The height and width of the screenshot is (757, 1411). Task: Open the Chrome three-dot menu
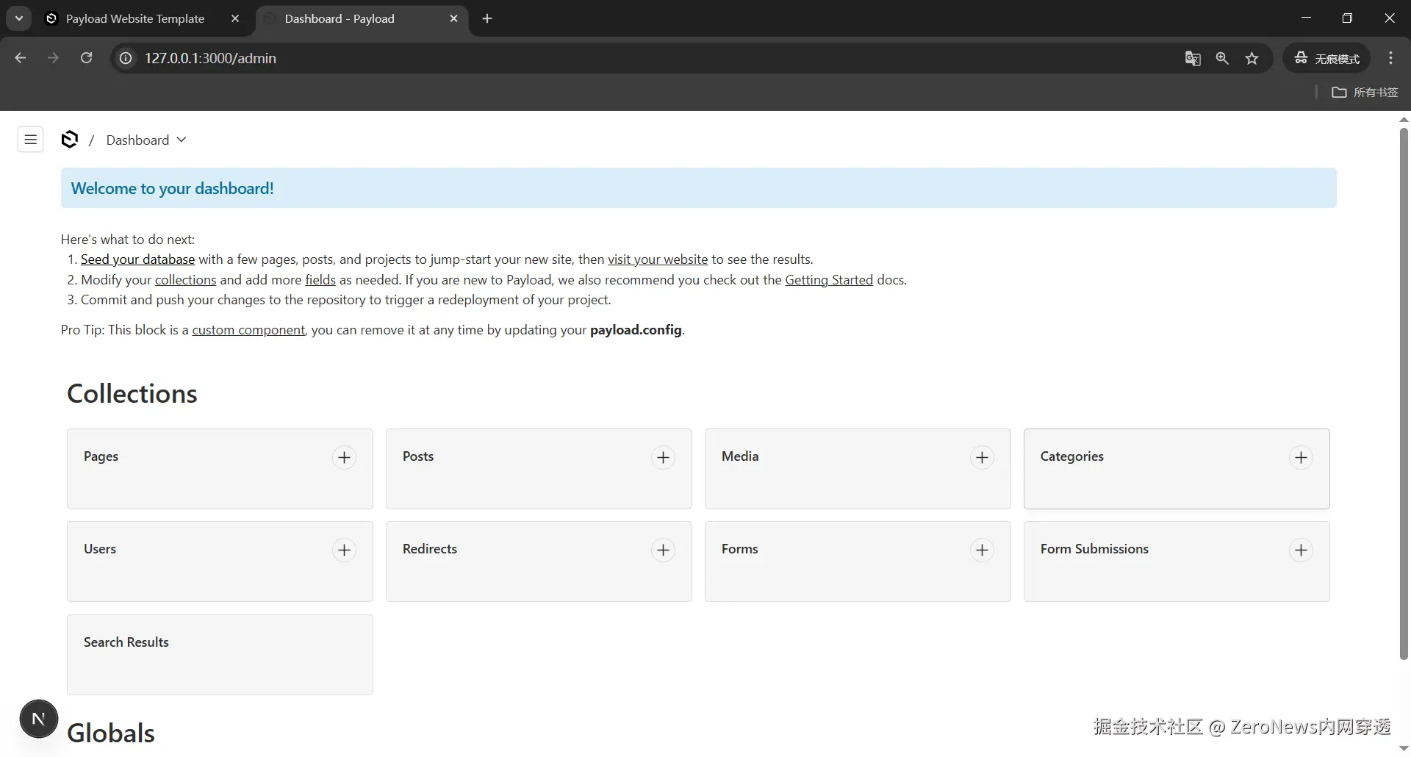1390,58
